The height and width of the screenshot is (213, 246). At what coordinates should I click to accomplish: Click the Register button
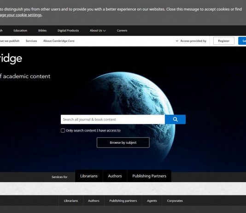[x=224, y=41]
